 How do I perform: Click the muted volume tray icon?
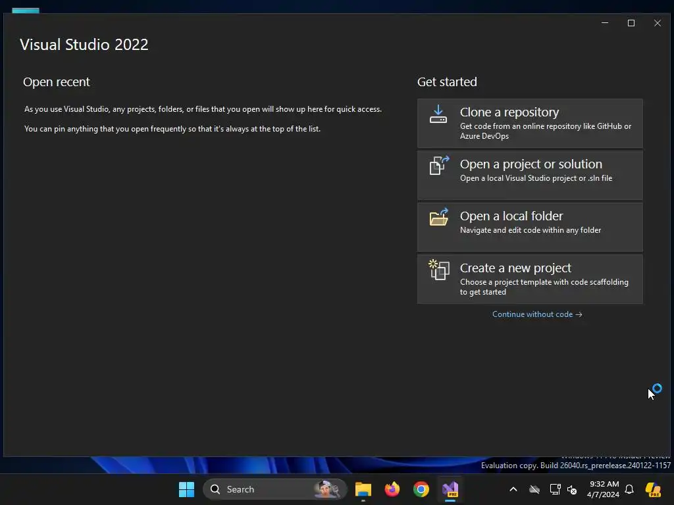coord(572,489)
